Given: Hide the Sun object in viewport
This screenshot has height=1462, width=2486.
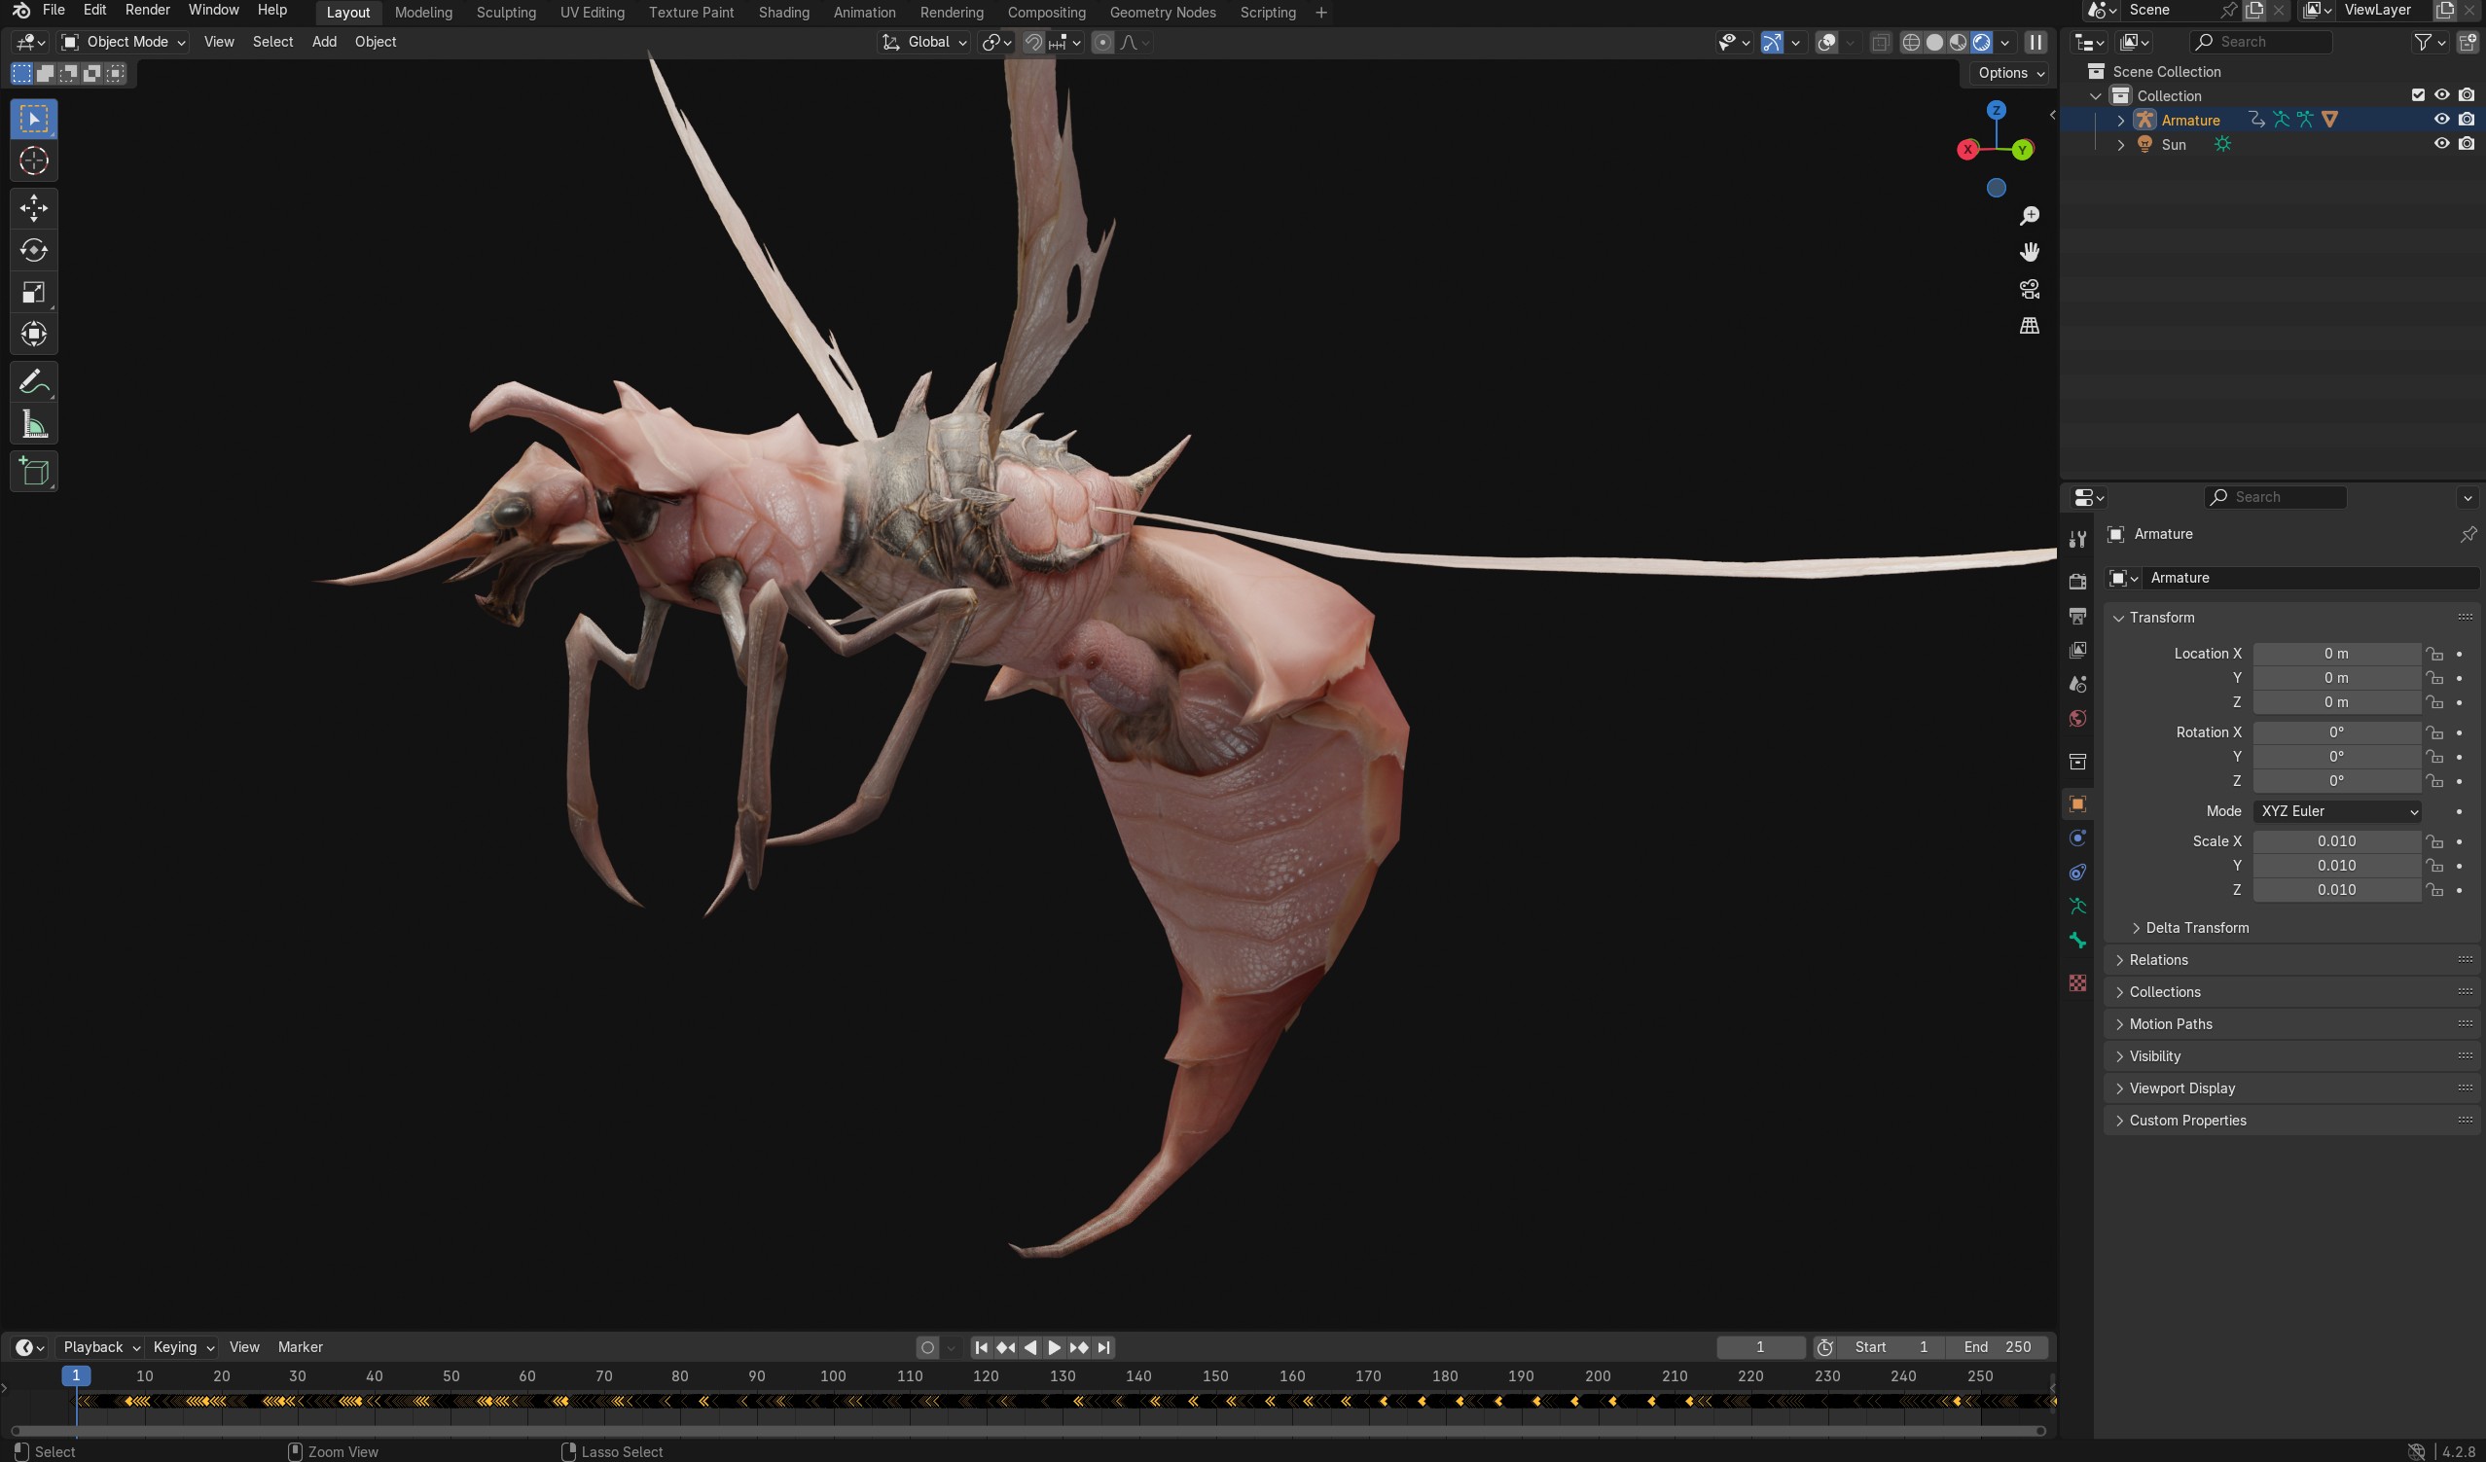Looking at the screenshot, I should coord(2440,144).
